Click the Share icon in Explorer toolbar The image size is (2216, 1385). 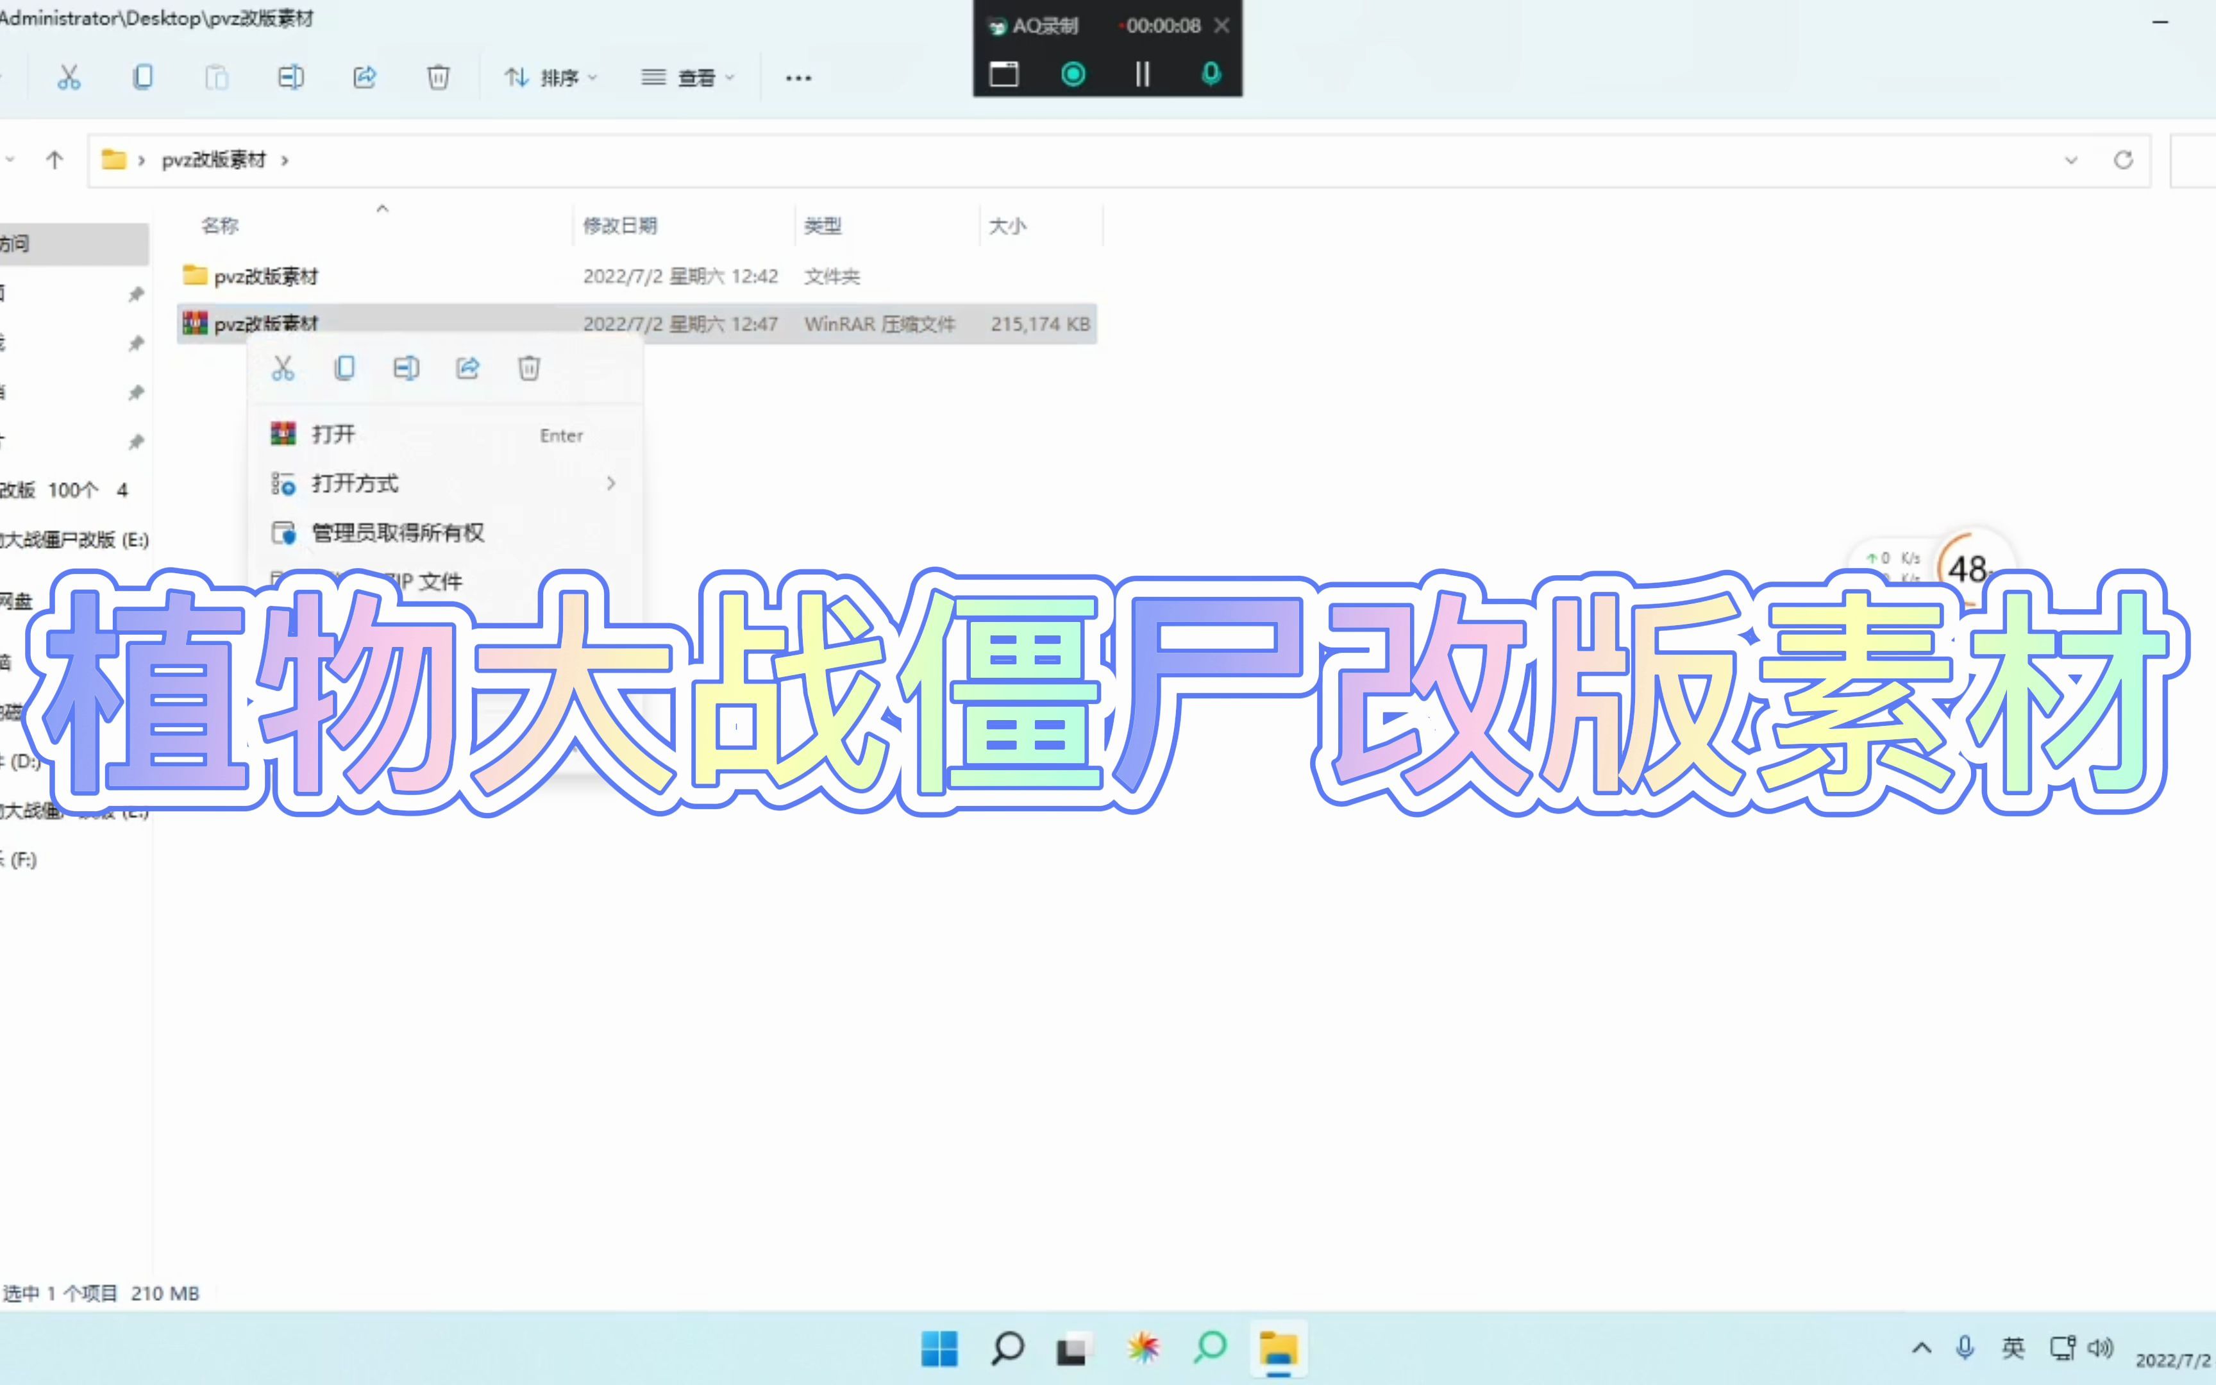click(364, 78)
